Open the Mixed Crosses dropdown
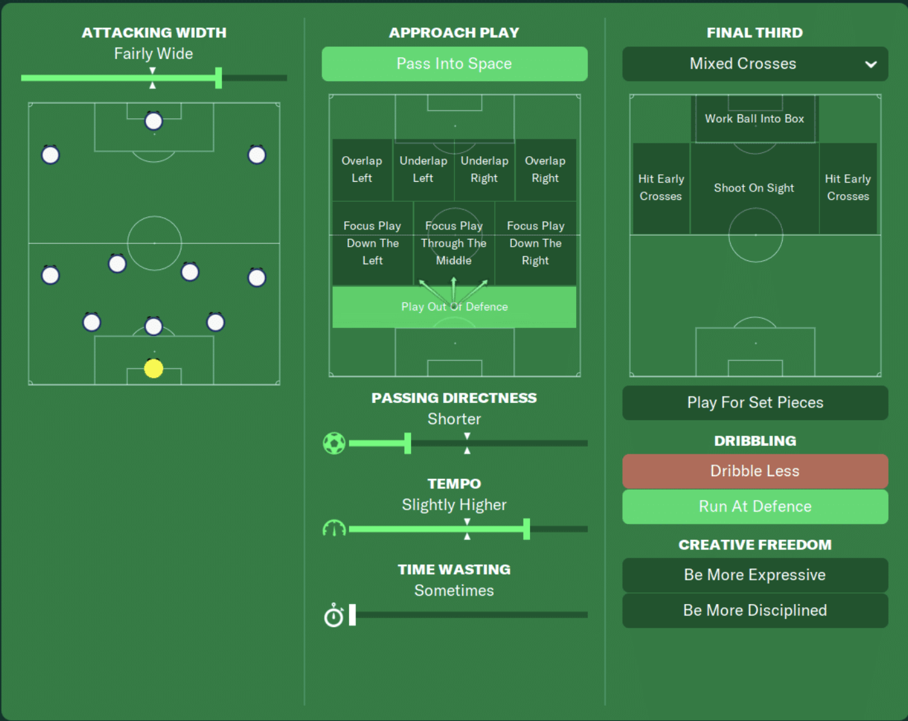 (x=755, y=64)
